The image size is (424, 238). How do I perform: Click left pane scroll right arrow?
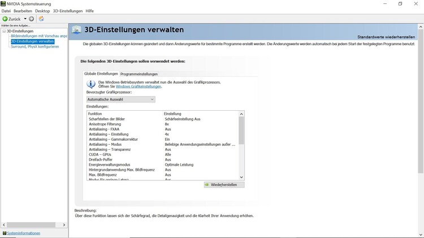(64, 225)
